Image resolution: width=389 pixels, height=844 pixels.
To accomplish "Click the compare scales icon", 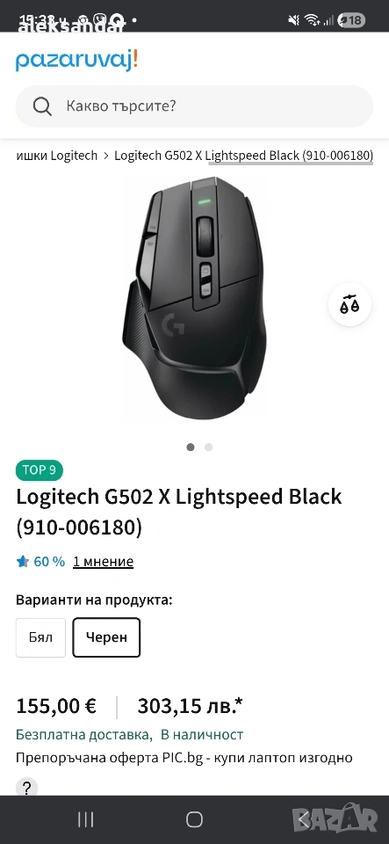I will click(349, 305).
